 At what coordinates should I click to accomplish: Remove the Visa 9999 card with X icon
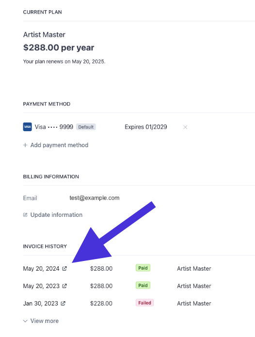click(x=185, y=127)
